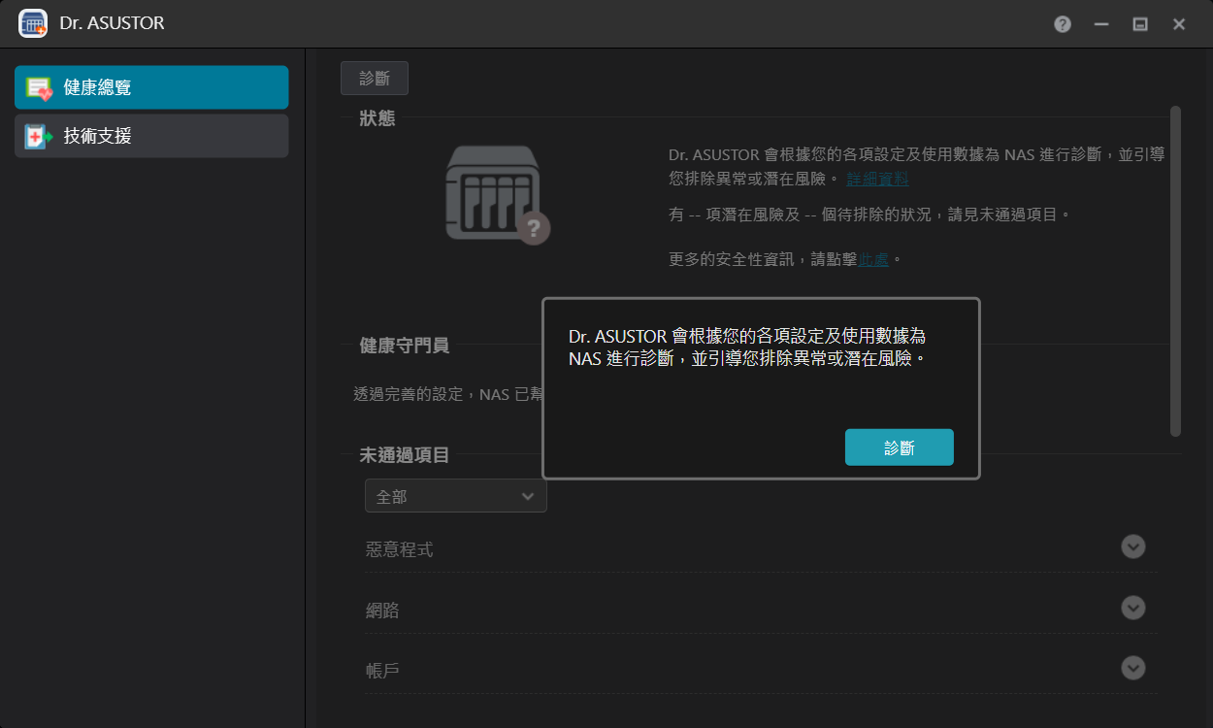
Task: Open the 詳細資料 link
Action: pyautogui.click(x=877, y=179)
